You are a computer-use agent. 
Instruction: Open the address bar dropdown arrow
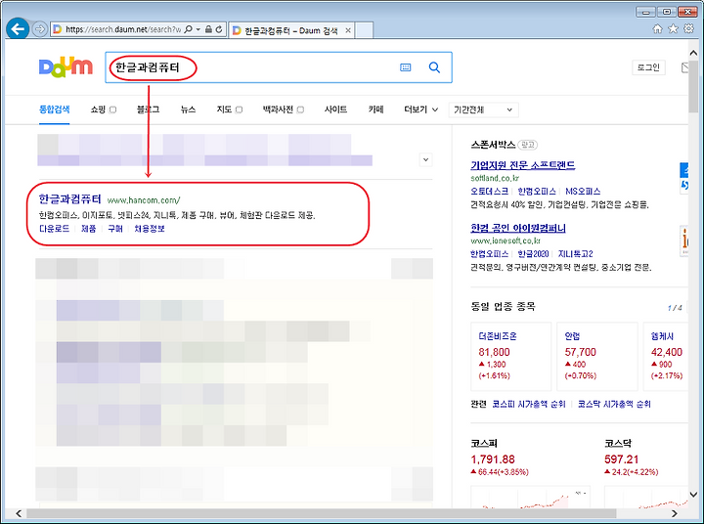pos(198,29)
